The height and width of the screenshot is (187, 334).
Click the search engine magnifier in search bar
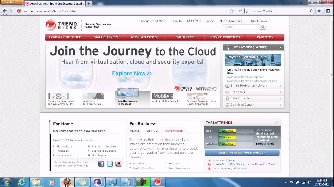coord(311,11)
